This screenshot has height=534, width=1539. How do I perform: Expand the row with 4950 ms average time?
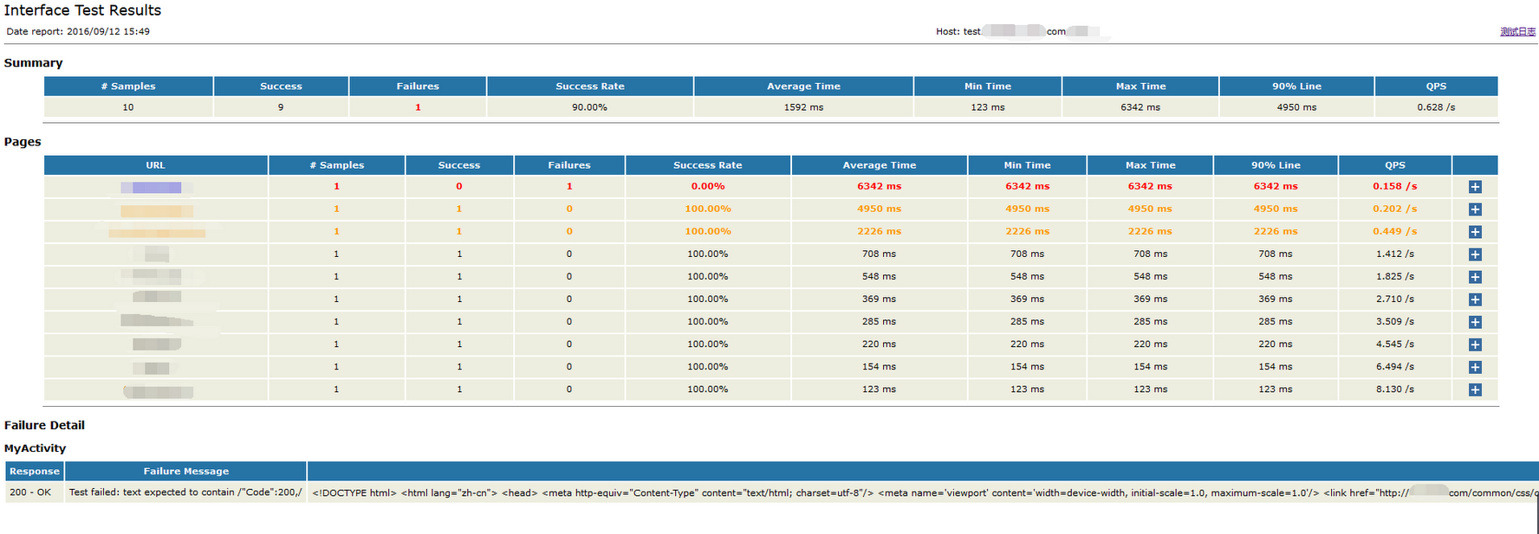[1475, 209]
